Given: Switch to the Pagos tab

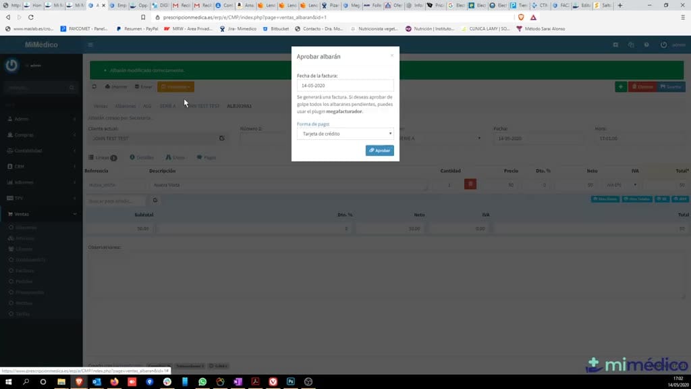Looking at the screenshot, I should pyautogui.click(x=206, y=157).
